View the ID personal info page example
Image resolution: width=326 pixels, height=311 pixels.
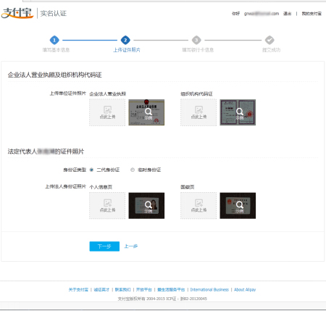coord(146,206)
